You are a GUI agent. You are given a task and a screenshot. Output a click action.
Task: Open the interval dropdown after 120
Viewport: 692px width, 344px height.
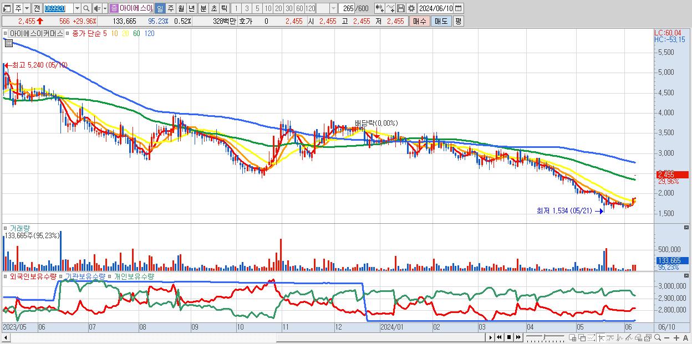(x=333, y=8)
